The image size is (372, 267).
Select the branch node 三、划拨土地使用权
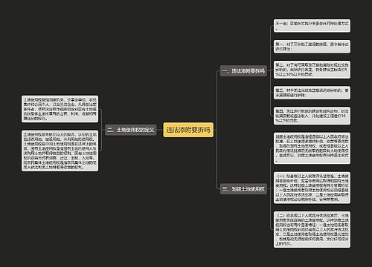pyautogui.click(x=243, y=189)
